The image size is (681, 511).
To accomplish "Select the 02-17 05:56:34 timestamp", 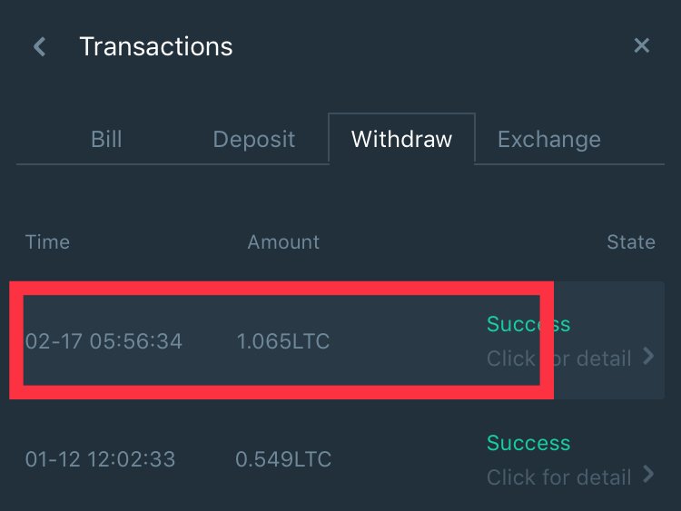I will pos(104,341).
